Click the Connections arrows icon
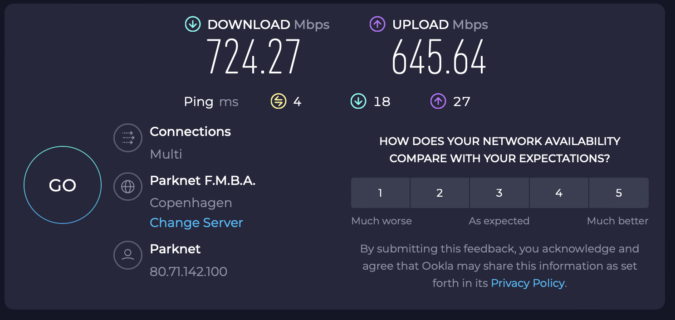 128,138
